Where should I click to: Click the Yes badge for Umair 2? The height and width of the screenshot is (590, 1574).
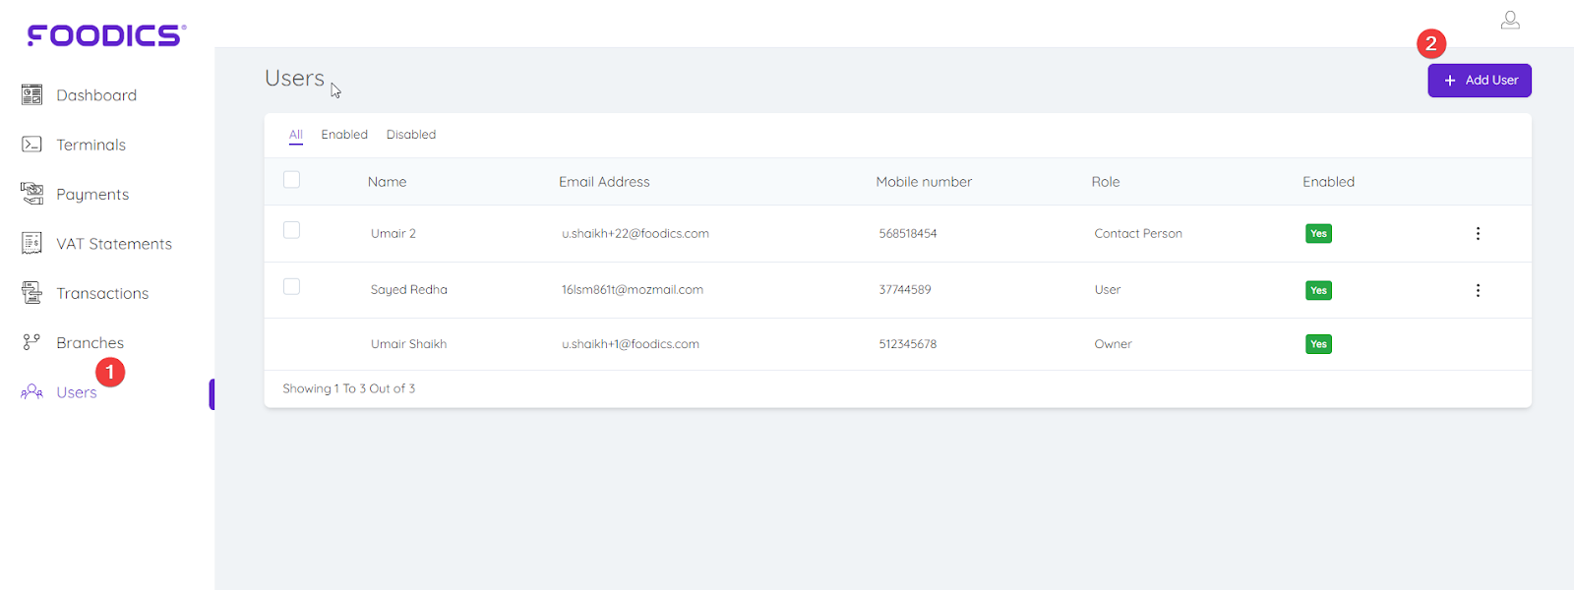click(x=1318, y=234)
